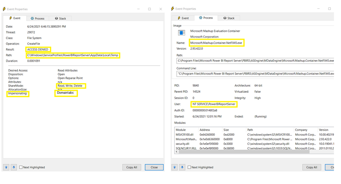Click the Auth ID value 00000000:0148f2a8

click(205, 110)
